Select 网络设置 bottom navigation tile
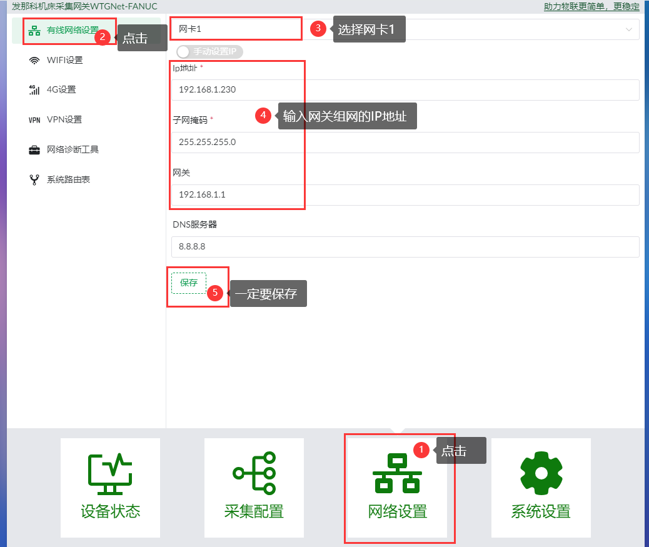The image size is (649, 547). click(398, 488)
